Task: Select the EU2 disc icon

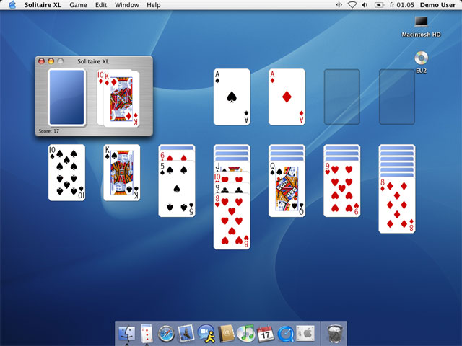Action: (421, 62)
